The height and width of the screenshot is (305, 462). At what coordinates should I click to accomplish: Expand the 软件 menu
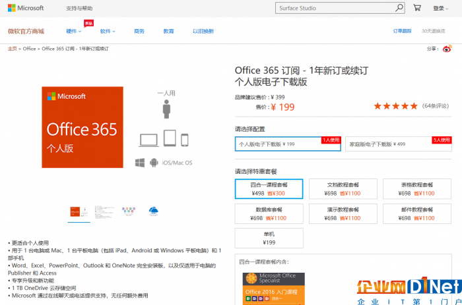coord(108,31)
